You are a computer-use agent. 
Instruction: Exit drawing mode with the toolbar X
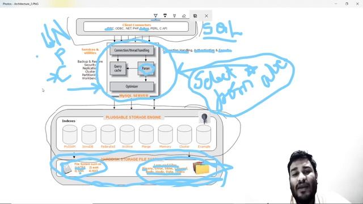(206, 16)
